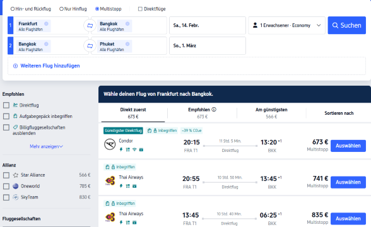Click Thai Airways logo on 20:55 flight
Viewport: 371px width, 227px height.
(x=110, y=181)
